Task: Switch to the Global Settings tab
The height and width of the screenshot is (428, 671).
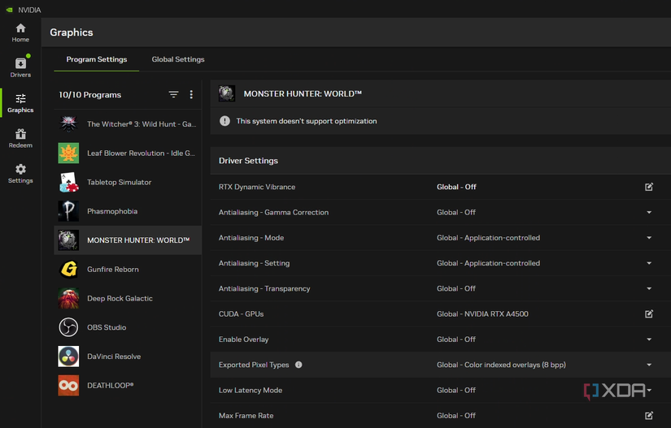Action: [x=177, y=59]
